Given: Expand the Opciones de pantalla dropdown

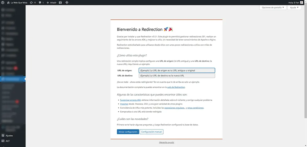Looking at the screenshot, I should pyautogui.click(x=273, y=8).
